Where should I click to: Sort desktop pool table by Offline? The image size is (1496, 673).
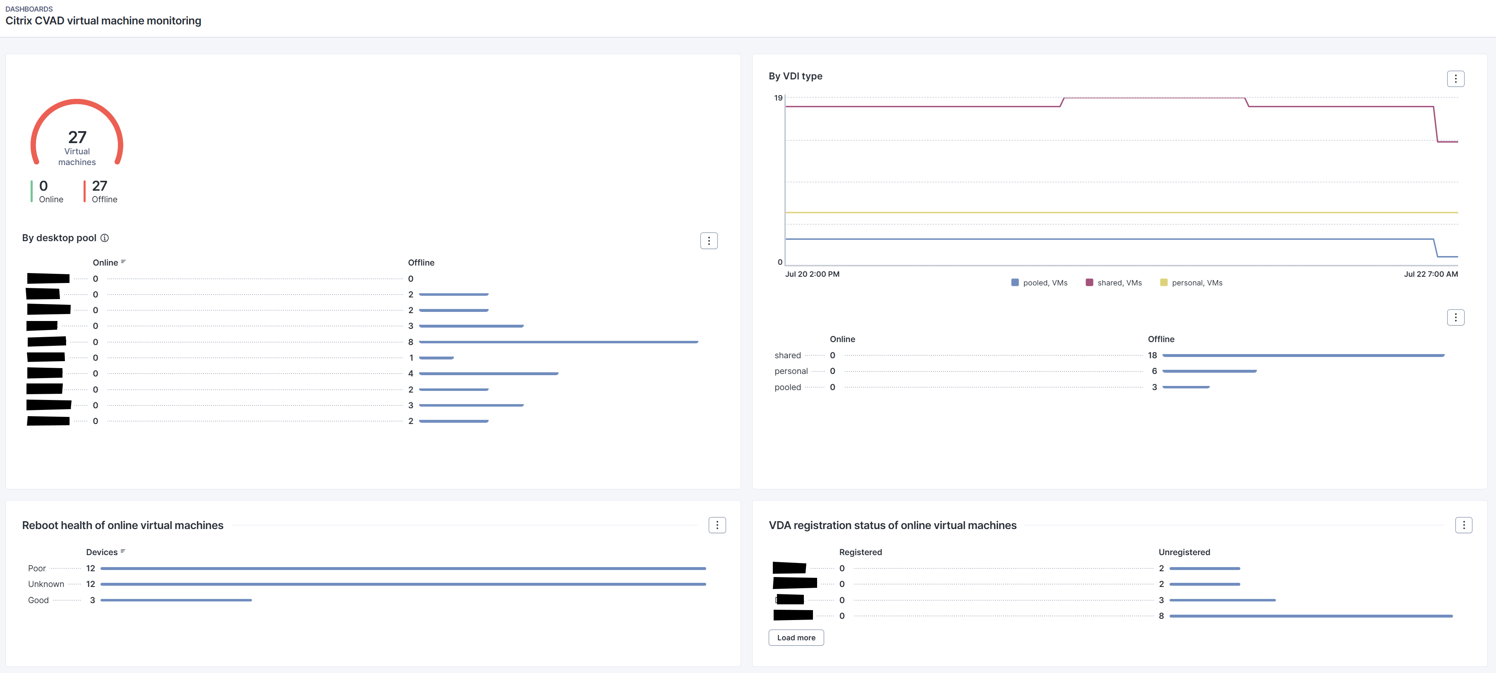coord(421,263)
